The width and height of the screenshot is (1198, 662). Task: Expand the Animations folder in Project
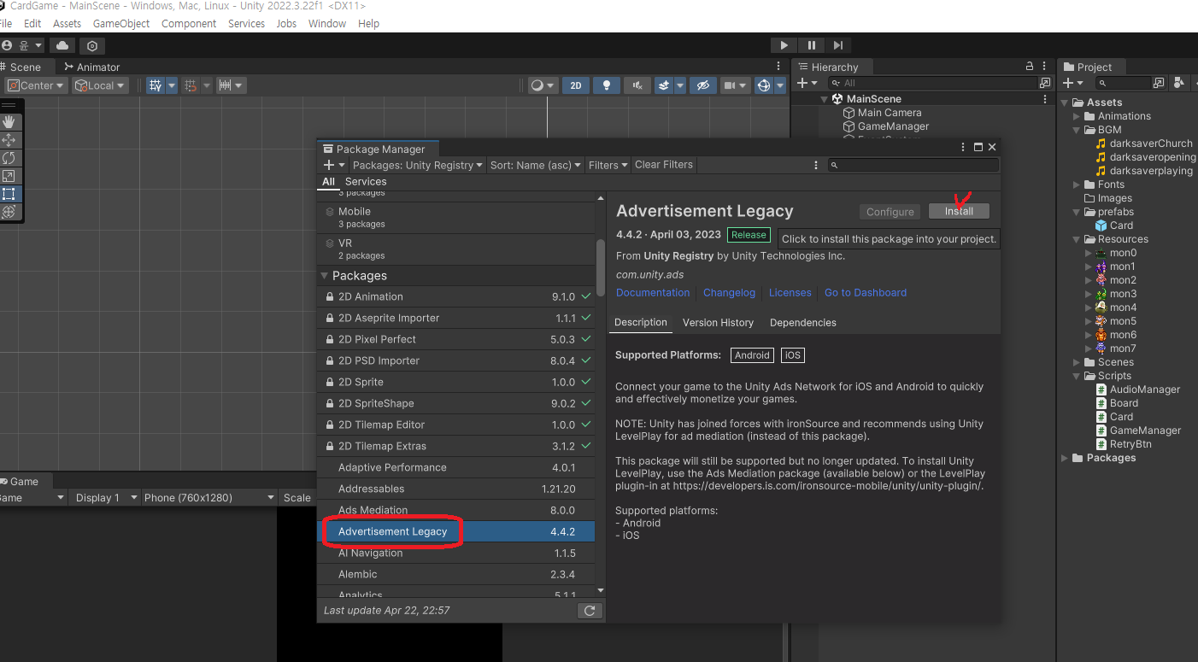click(1078, 116)
